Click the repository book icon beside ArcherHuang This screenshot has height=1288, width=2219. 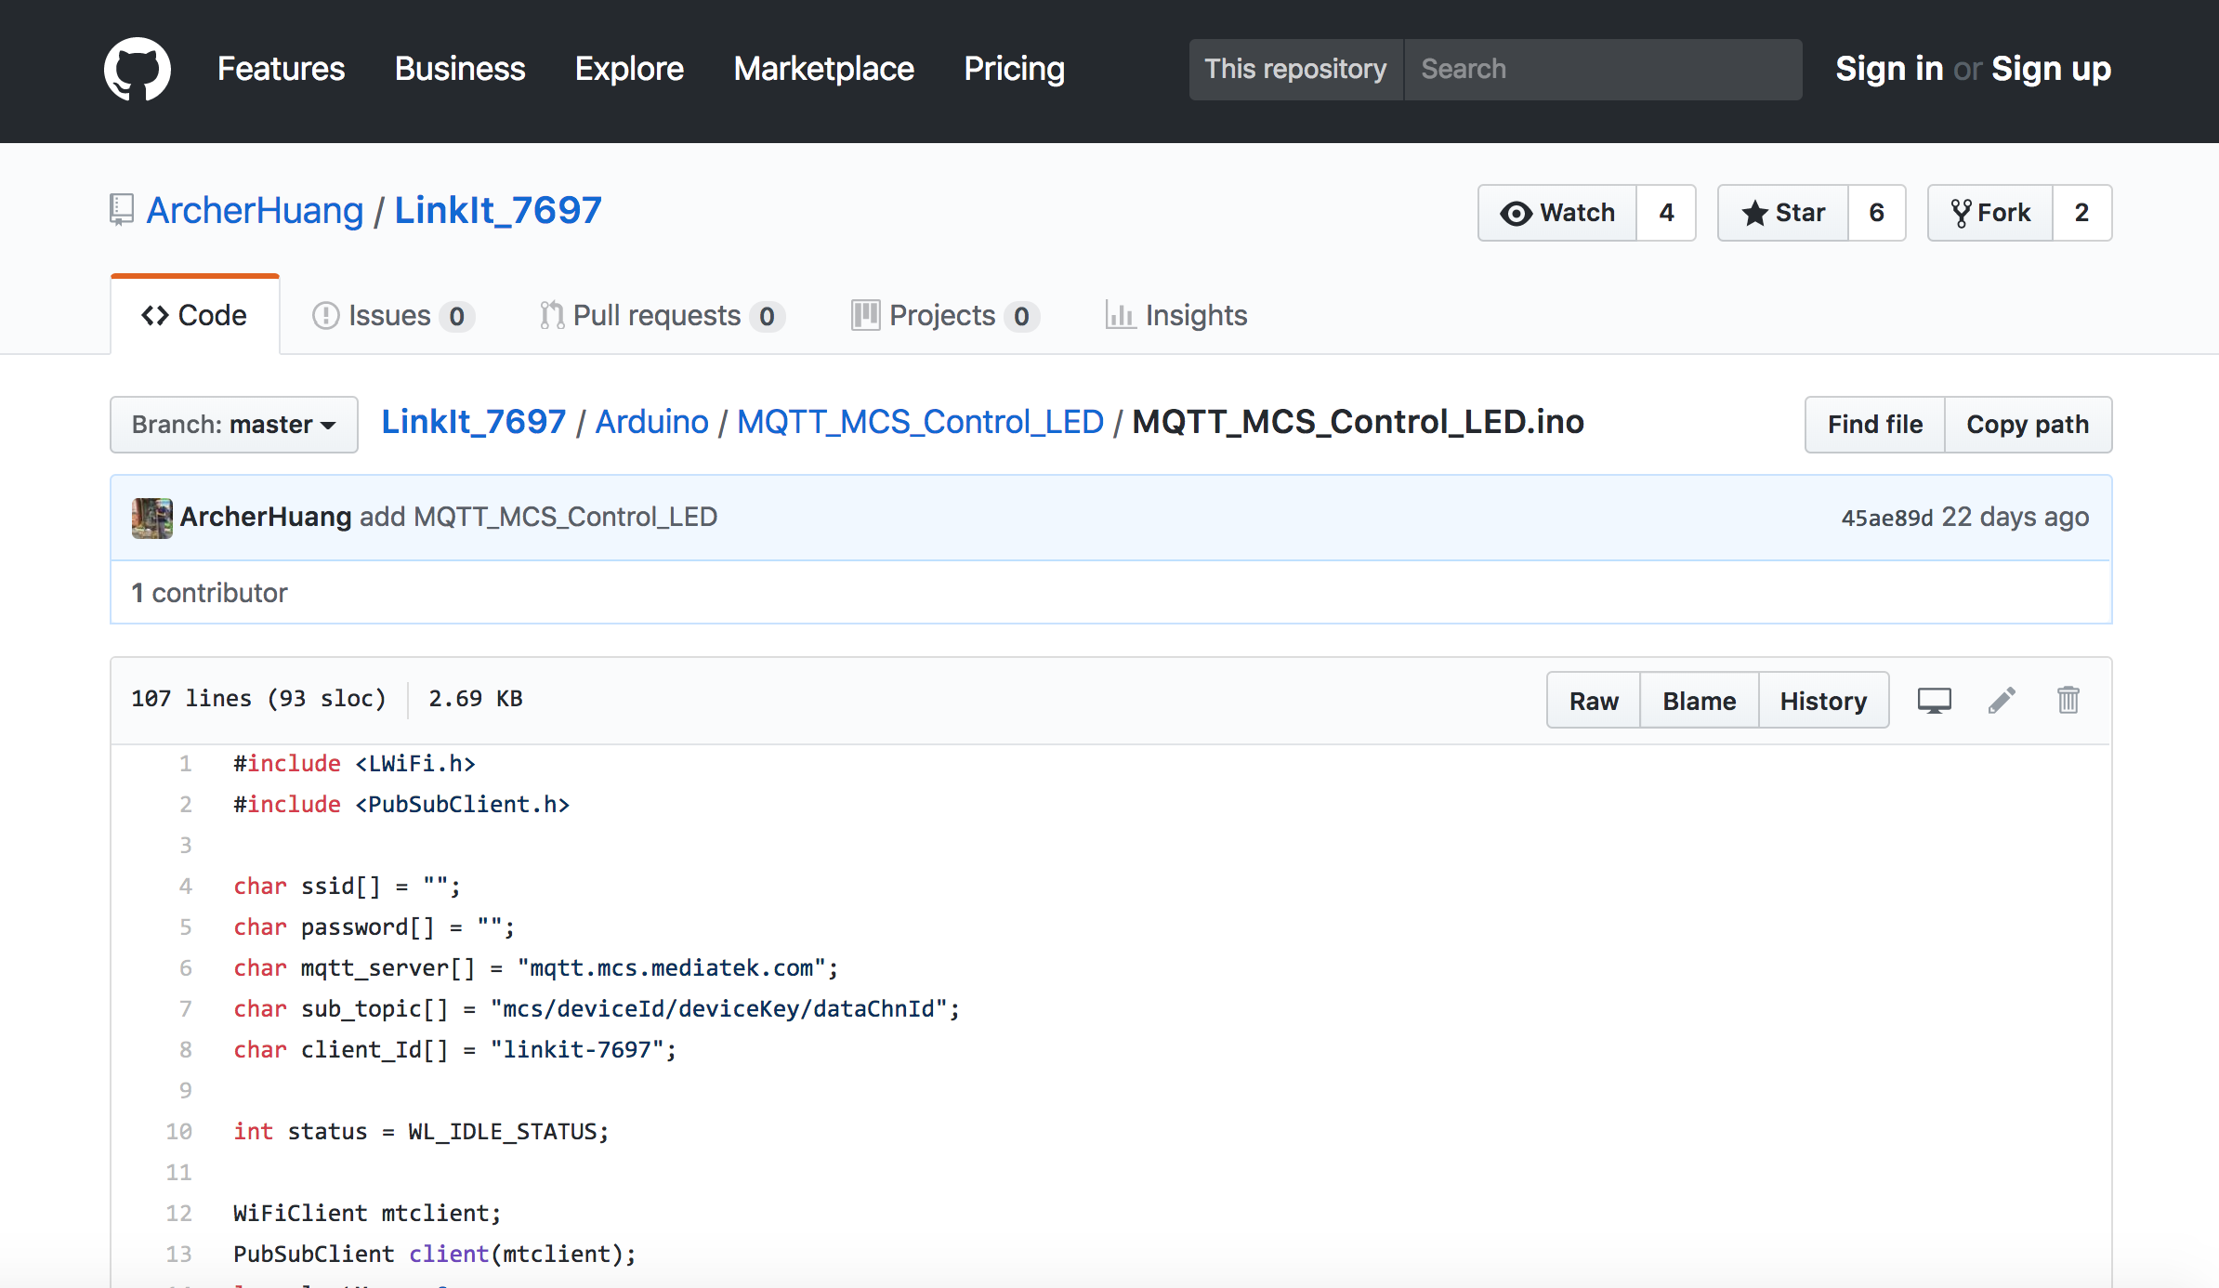point(122,210)
